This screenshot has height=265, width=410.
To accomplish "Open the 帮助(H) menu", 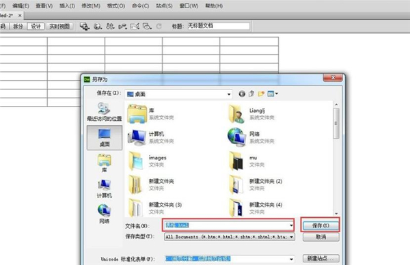I will 214,5.
